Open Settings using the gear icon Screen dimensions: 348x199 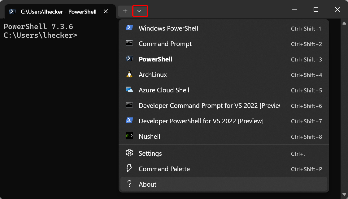129,153
